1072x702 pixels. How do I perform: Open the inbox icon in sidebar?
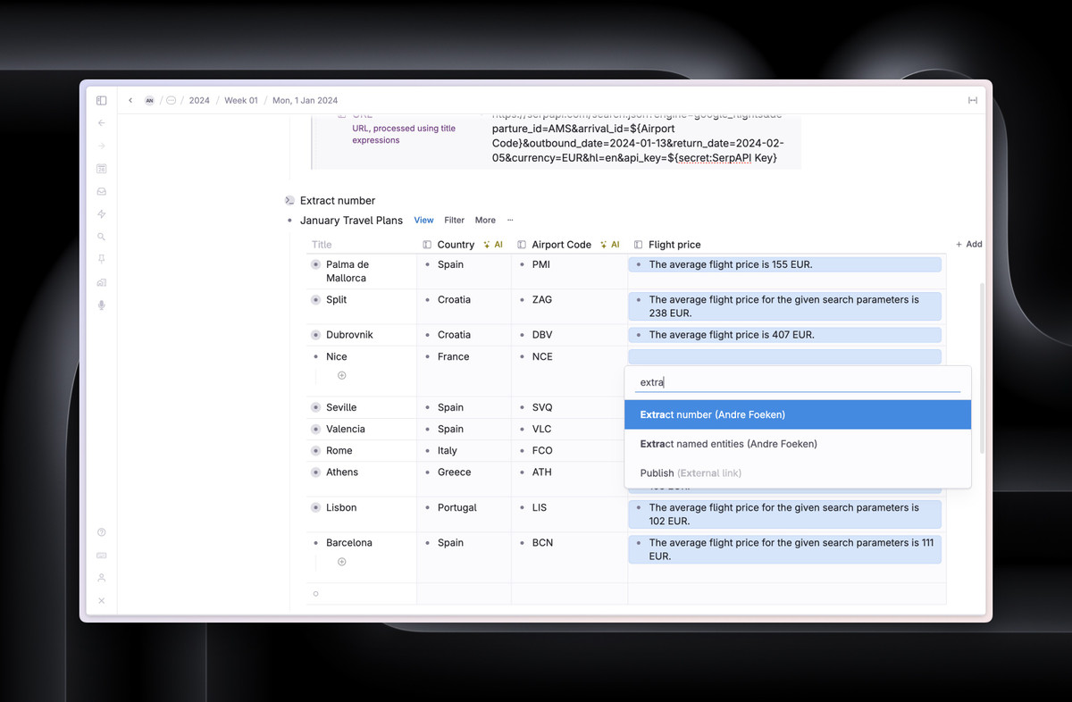[x=102, y=191]
